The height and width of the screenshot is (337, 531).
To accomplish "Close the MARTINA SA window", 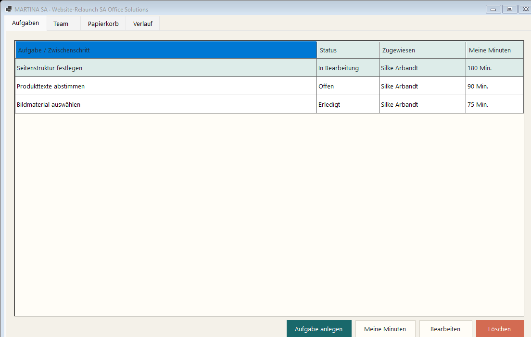I will pyautogui.click(x=526, y=9).
